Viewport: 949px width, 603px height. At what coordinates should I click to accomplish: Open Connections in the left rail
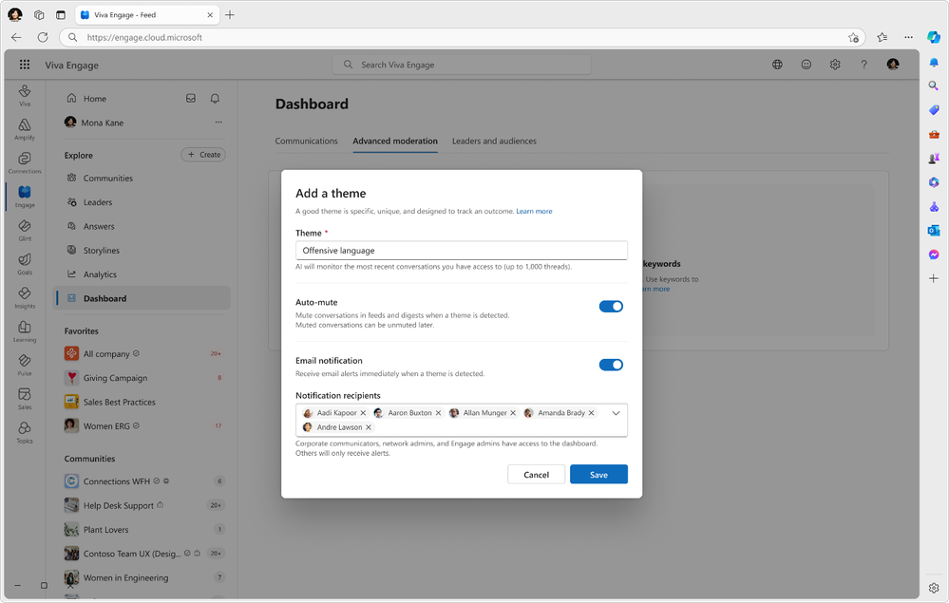[24, 162]
